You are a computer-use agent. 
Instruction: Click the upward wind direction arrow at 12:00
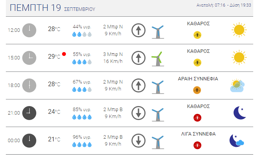click(x=138, y=30)
